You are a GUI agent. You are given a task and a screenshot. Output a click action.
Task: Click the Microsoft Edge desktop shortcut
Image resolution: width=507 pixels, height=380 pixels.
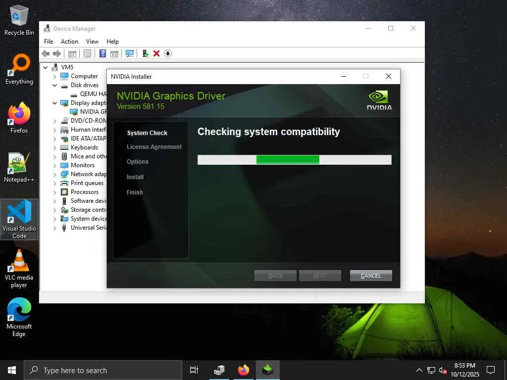pos(19,318)
